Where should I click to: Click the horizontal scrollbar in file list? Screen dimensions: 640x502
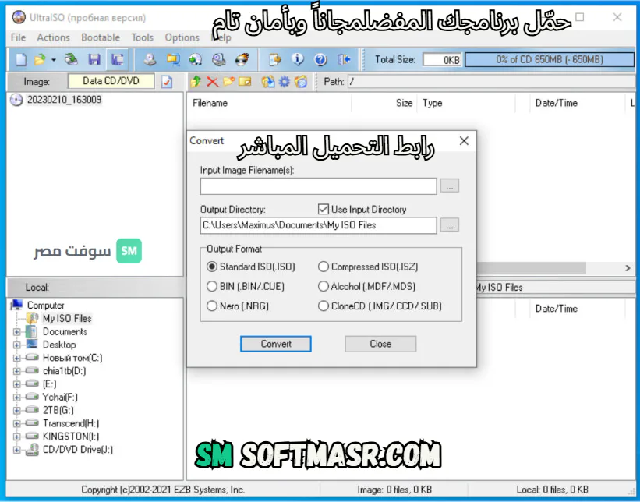(532, 268)
